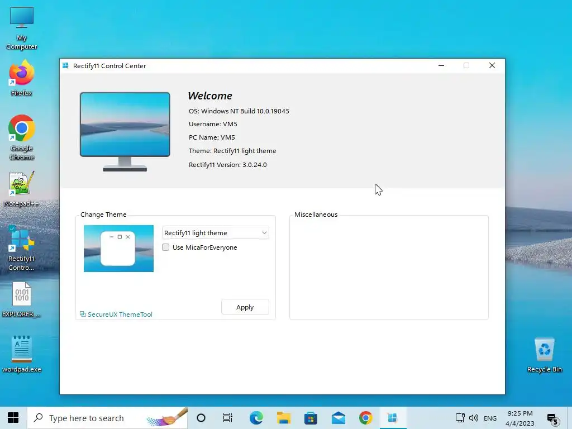Click the OS Windows NT Build text
The width and height of the screenshot is (572, 429).
[x=239, y=111]
